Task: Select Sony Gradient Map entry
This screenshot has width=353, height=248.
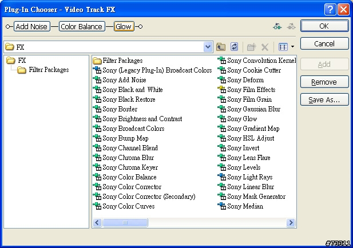Action: [x=249, y=128]
